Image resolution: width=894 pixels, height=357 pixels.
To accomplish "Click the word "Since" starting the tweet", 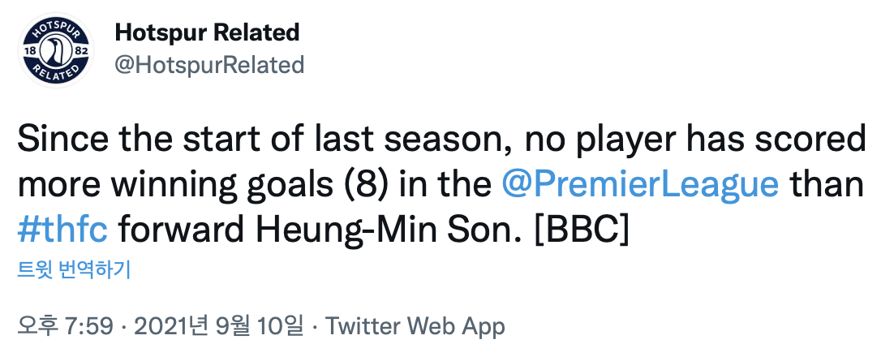I will tap(58, 139).
